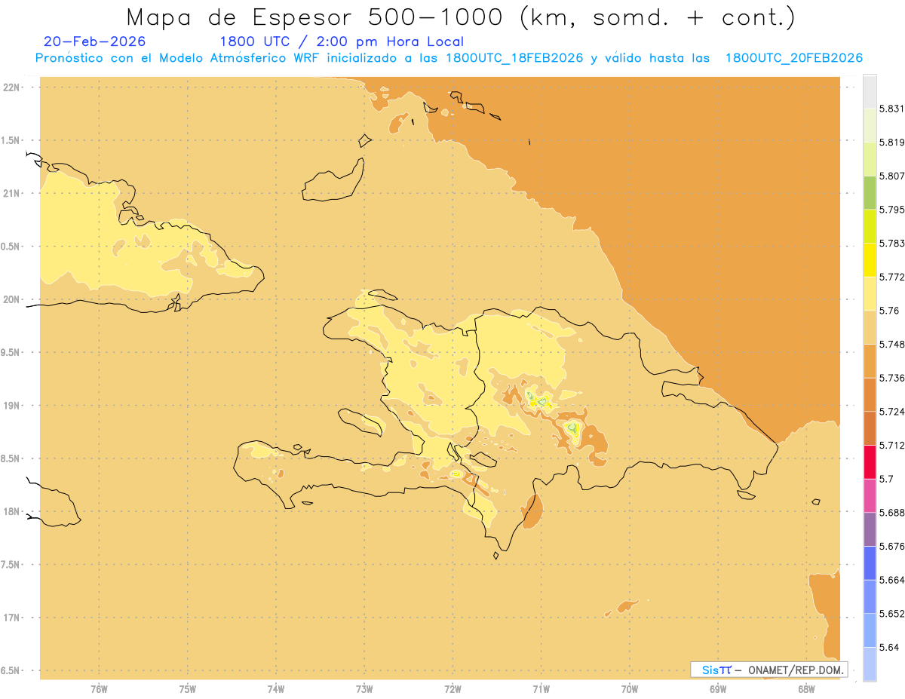The image size is (905, 699).
Task: Click the 70W longitude label
Action: point(630,689)
